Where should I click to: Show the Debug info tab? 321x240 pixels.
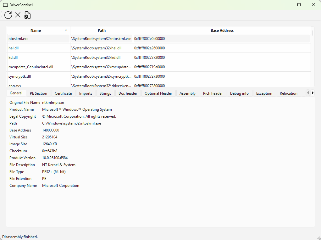(x=239, y=93)
